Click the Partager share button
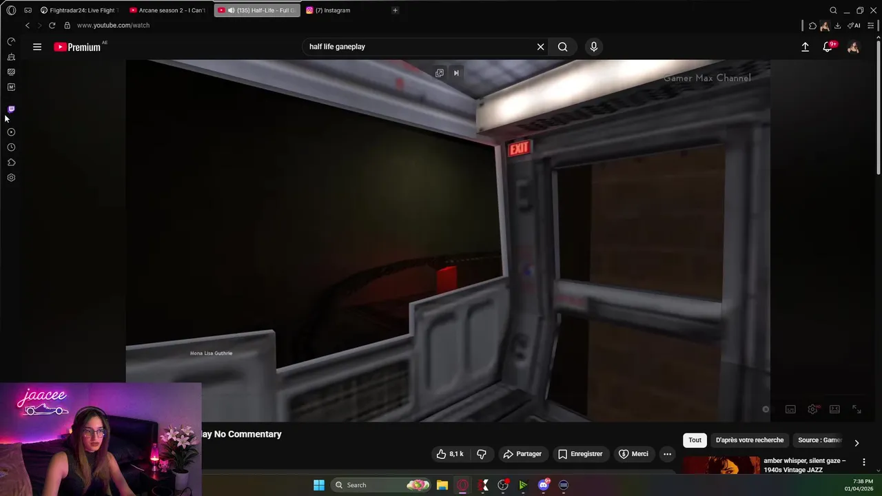The height and width of the screenshot is (496, 882). tap(522, 454)
